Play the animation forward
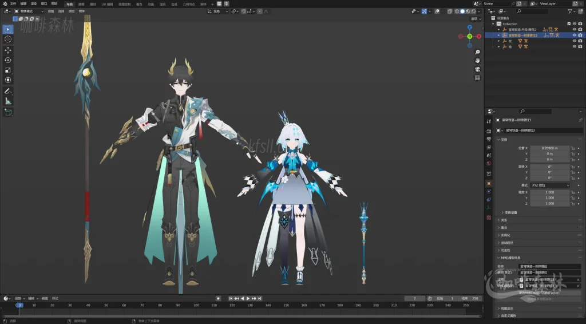The image size is (586, 324). point(248,299)
